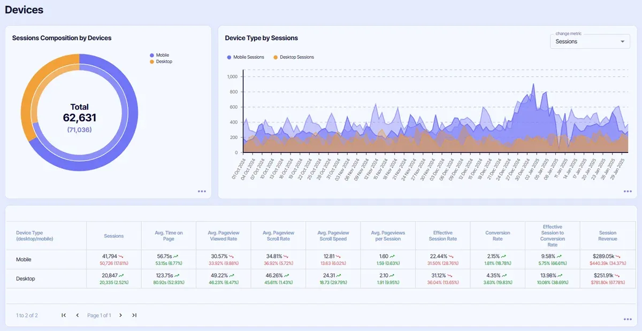
Task: Click the Mobile viewed rate 30.57%
Action: coord(220,256)
